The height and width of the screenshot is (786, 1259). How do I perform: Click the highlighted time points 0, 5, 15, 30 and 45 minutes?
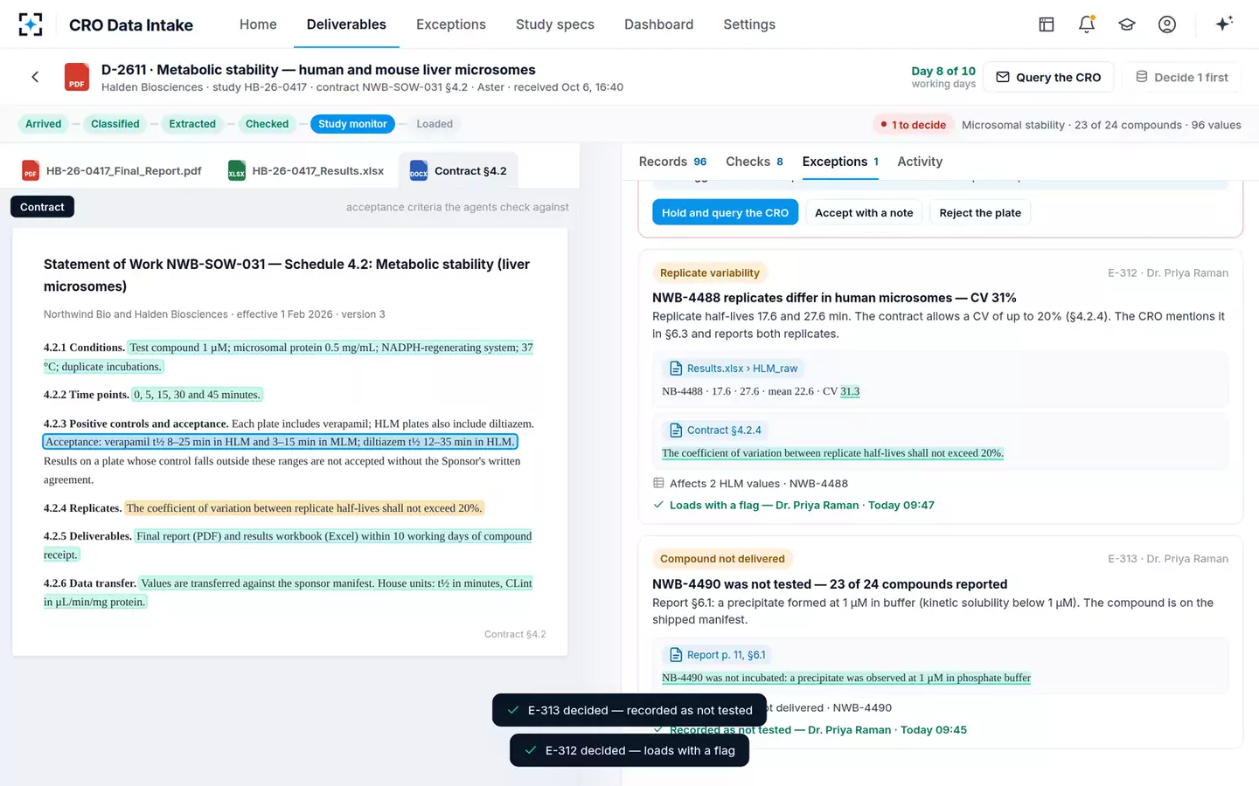197,395
